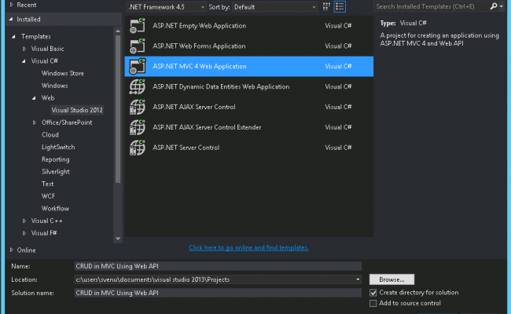Expand the Office/SharePoint node arrow
Screen dimensions: 511x314
[x=35, y=122]
